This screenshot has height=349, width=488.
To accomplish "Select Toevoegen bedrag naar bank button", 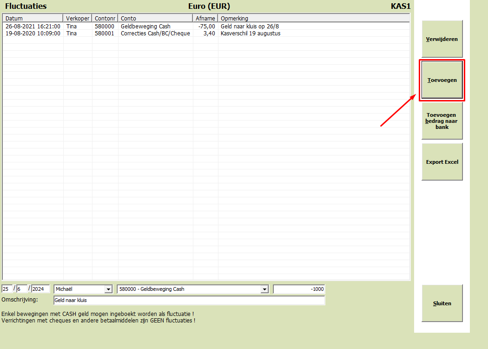I will pyautogui.click(x=442, y=121).
